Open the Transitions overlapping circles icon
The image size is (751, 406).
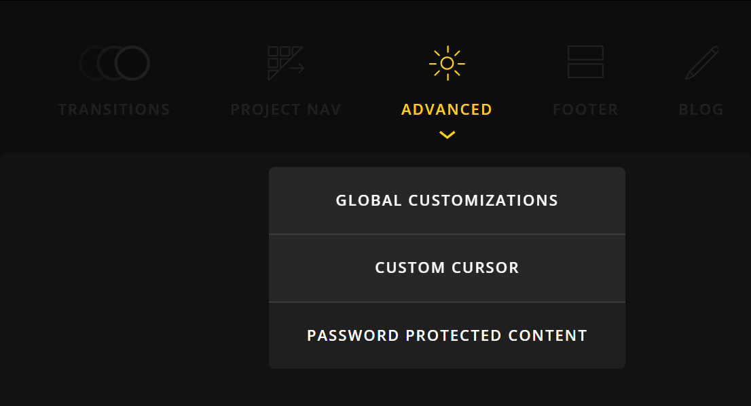tap(115, 63)
